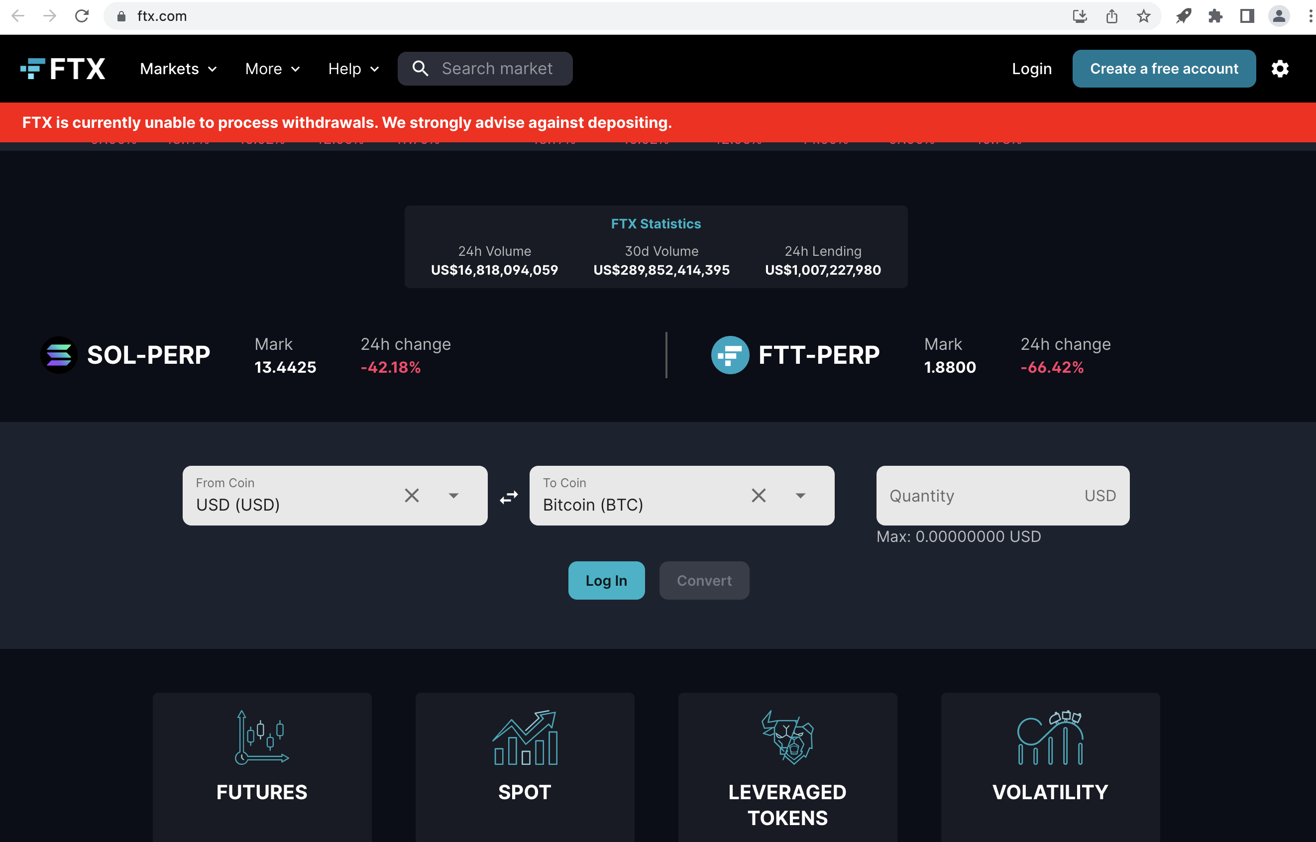Click FTT-PERP 24h change -66.42%

pos(1052,367)
